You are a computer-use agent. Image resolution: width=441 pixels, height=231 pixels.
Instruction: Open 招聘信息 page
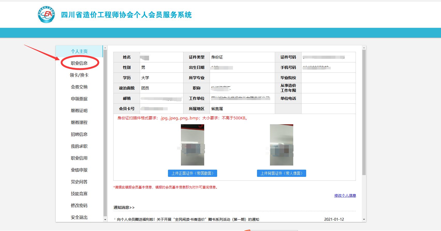pyautogui.click(x=79, y=134)
